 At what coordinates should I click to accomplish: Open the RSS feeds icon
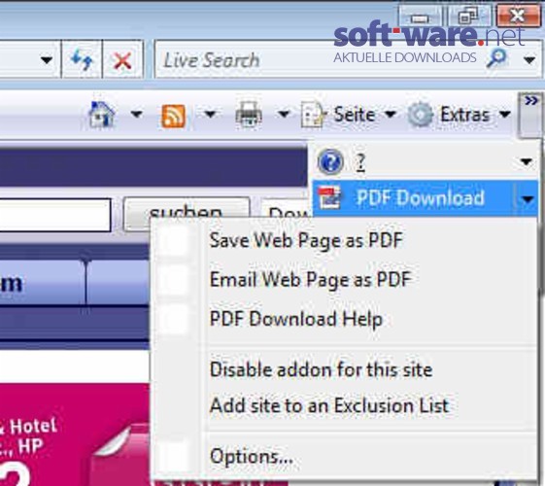tap(174, 115)
